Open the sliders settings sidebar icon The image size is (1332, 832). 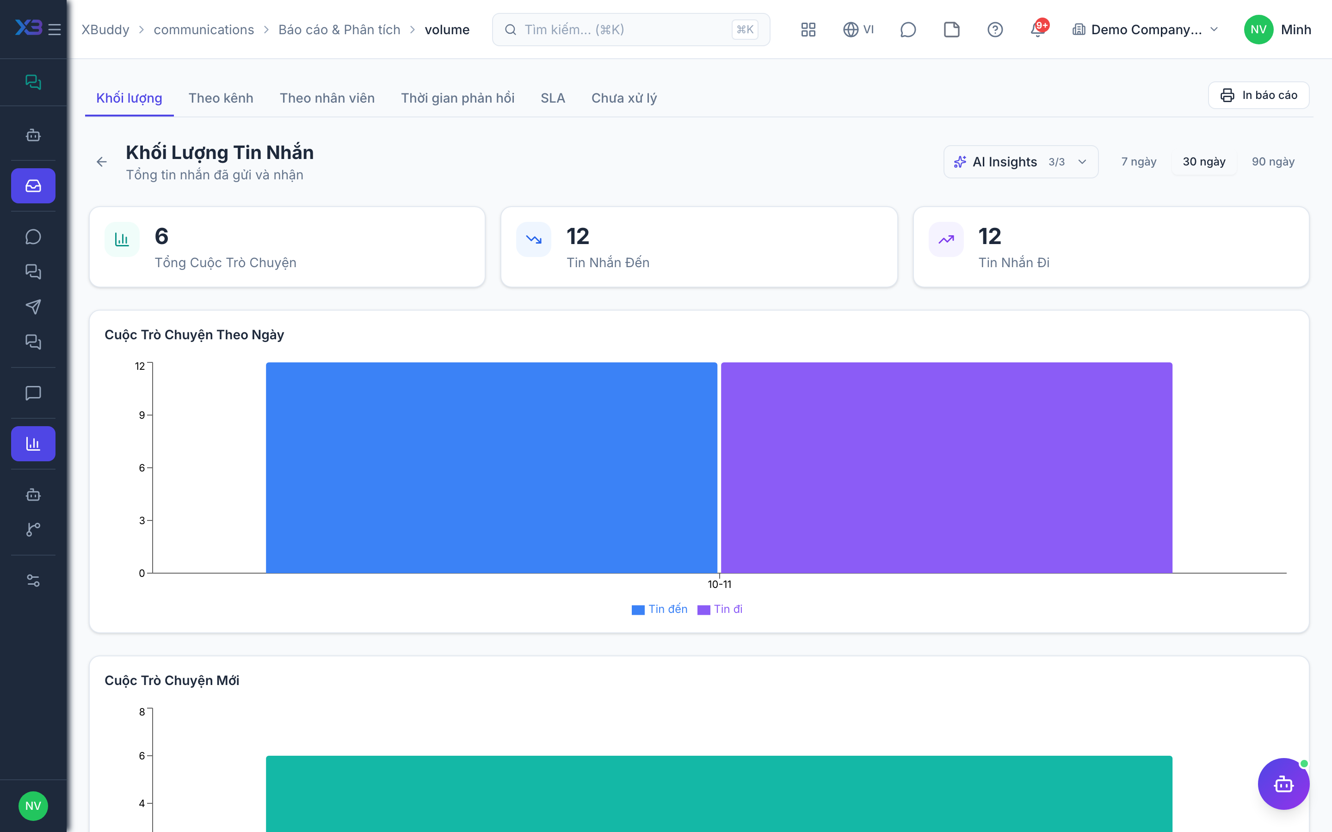(x=33, y=581)
